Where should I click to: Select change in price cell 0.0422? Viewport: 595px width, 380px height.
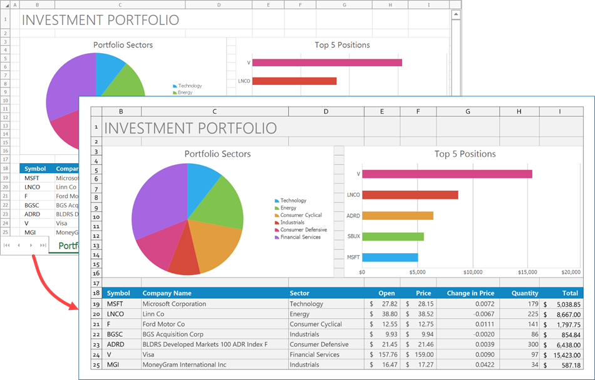coord(468,365)
